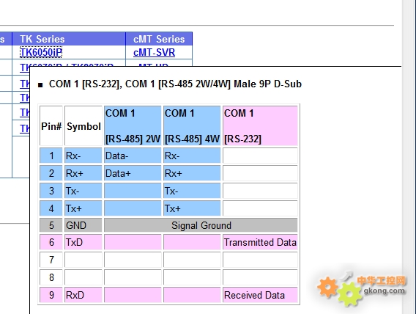Click the Received Data cell
The height and width of the screenshot is (314, 416).
[260, 295]
